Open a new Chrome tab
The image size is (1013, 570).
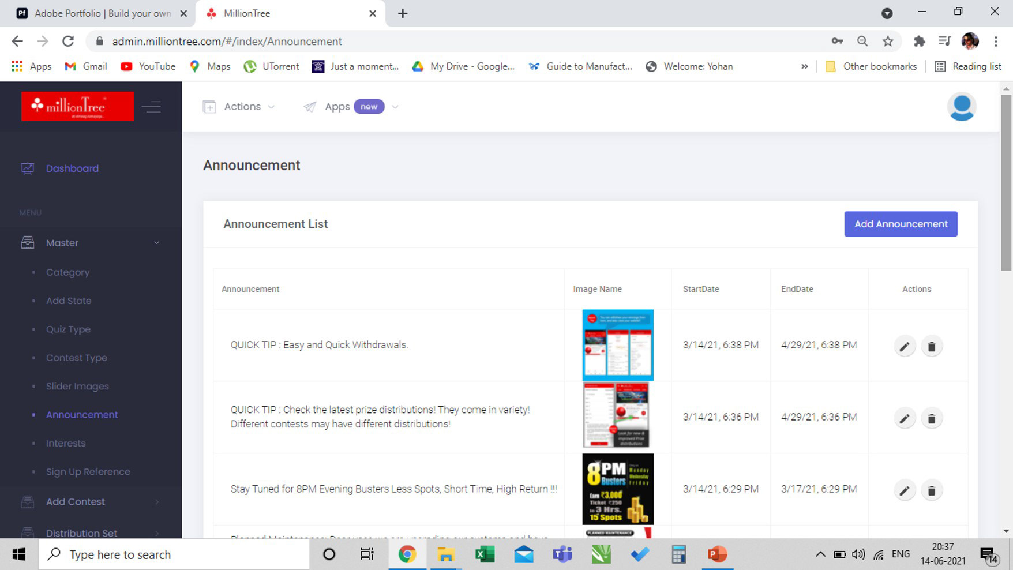[x=403, y=13]
